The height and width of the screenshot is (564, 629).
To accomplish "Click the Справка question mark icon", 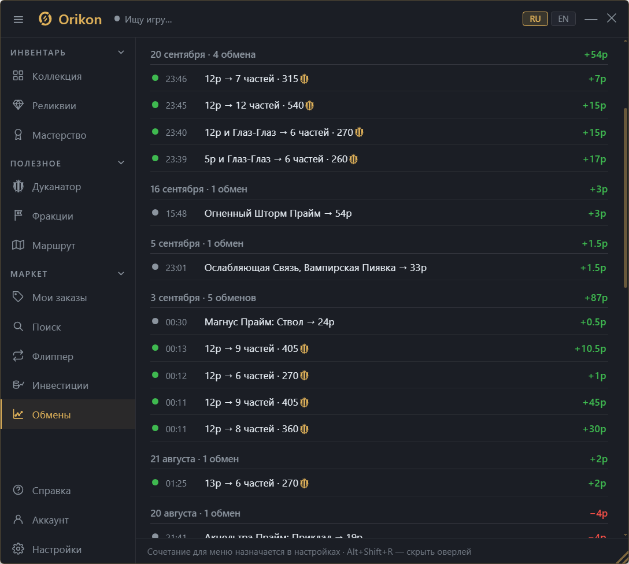I will click(x=18, y=490).
